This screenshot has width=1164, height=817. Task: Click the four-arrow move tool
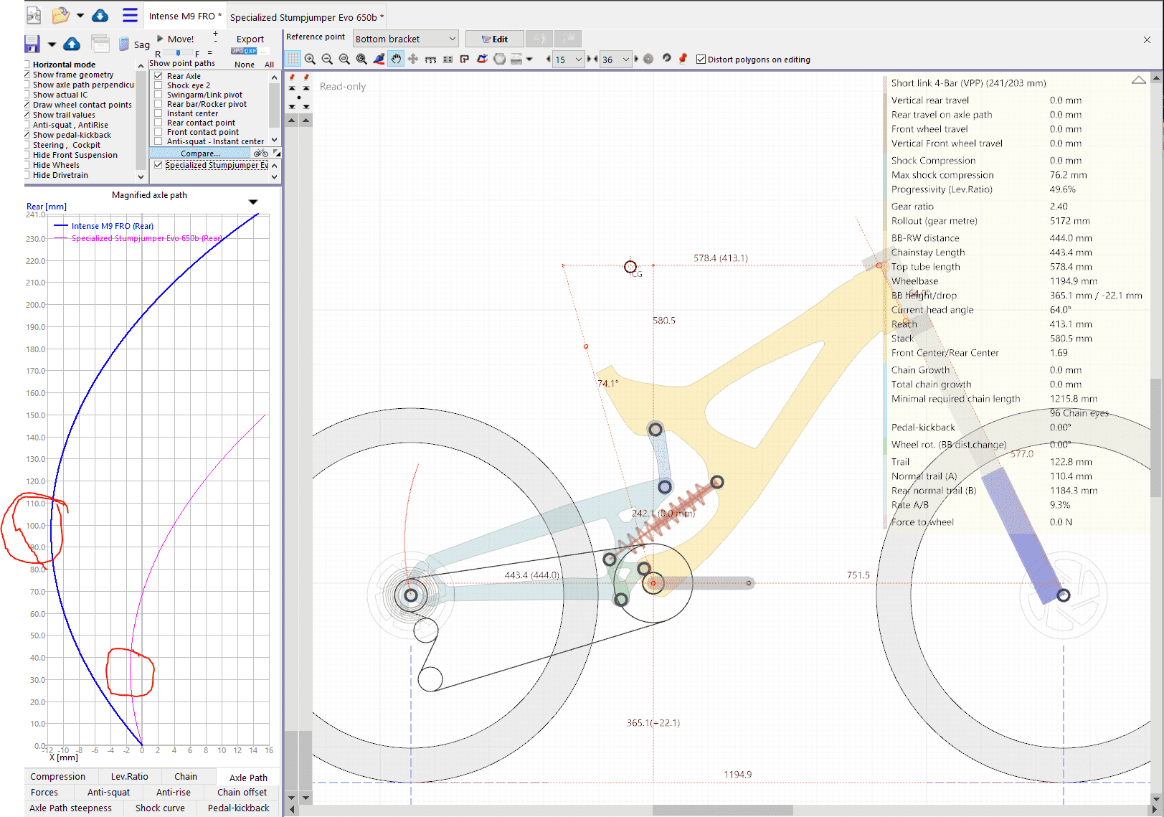(x=413, y=59)
